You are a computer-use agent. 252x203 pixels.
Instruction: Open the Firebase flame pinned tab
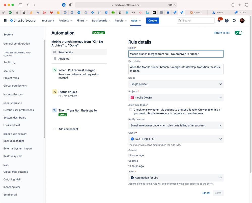point(58,13)
